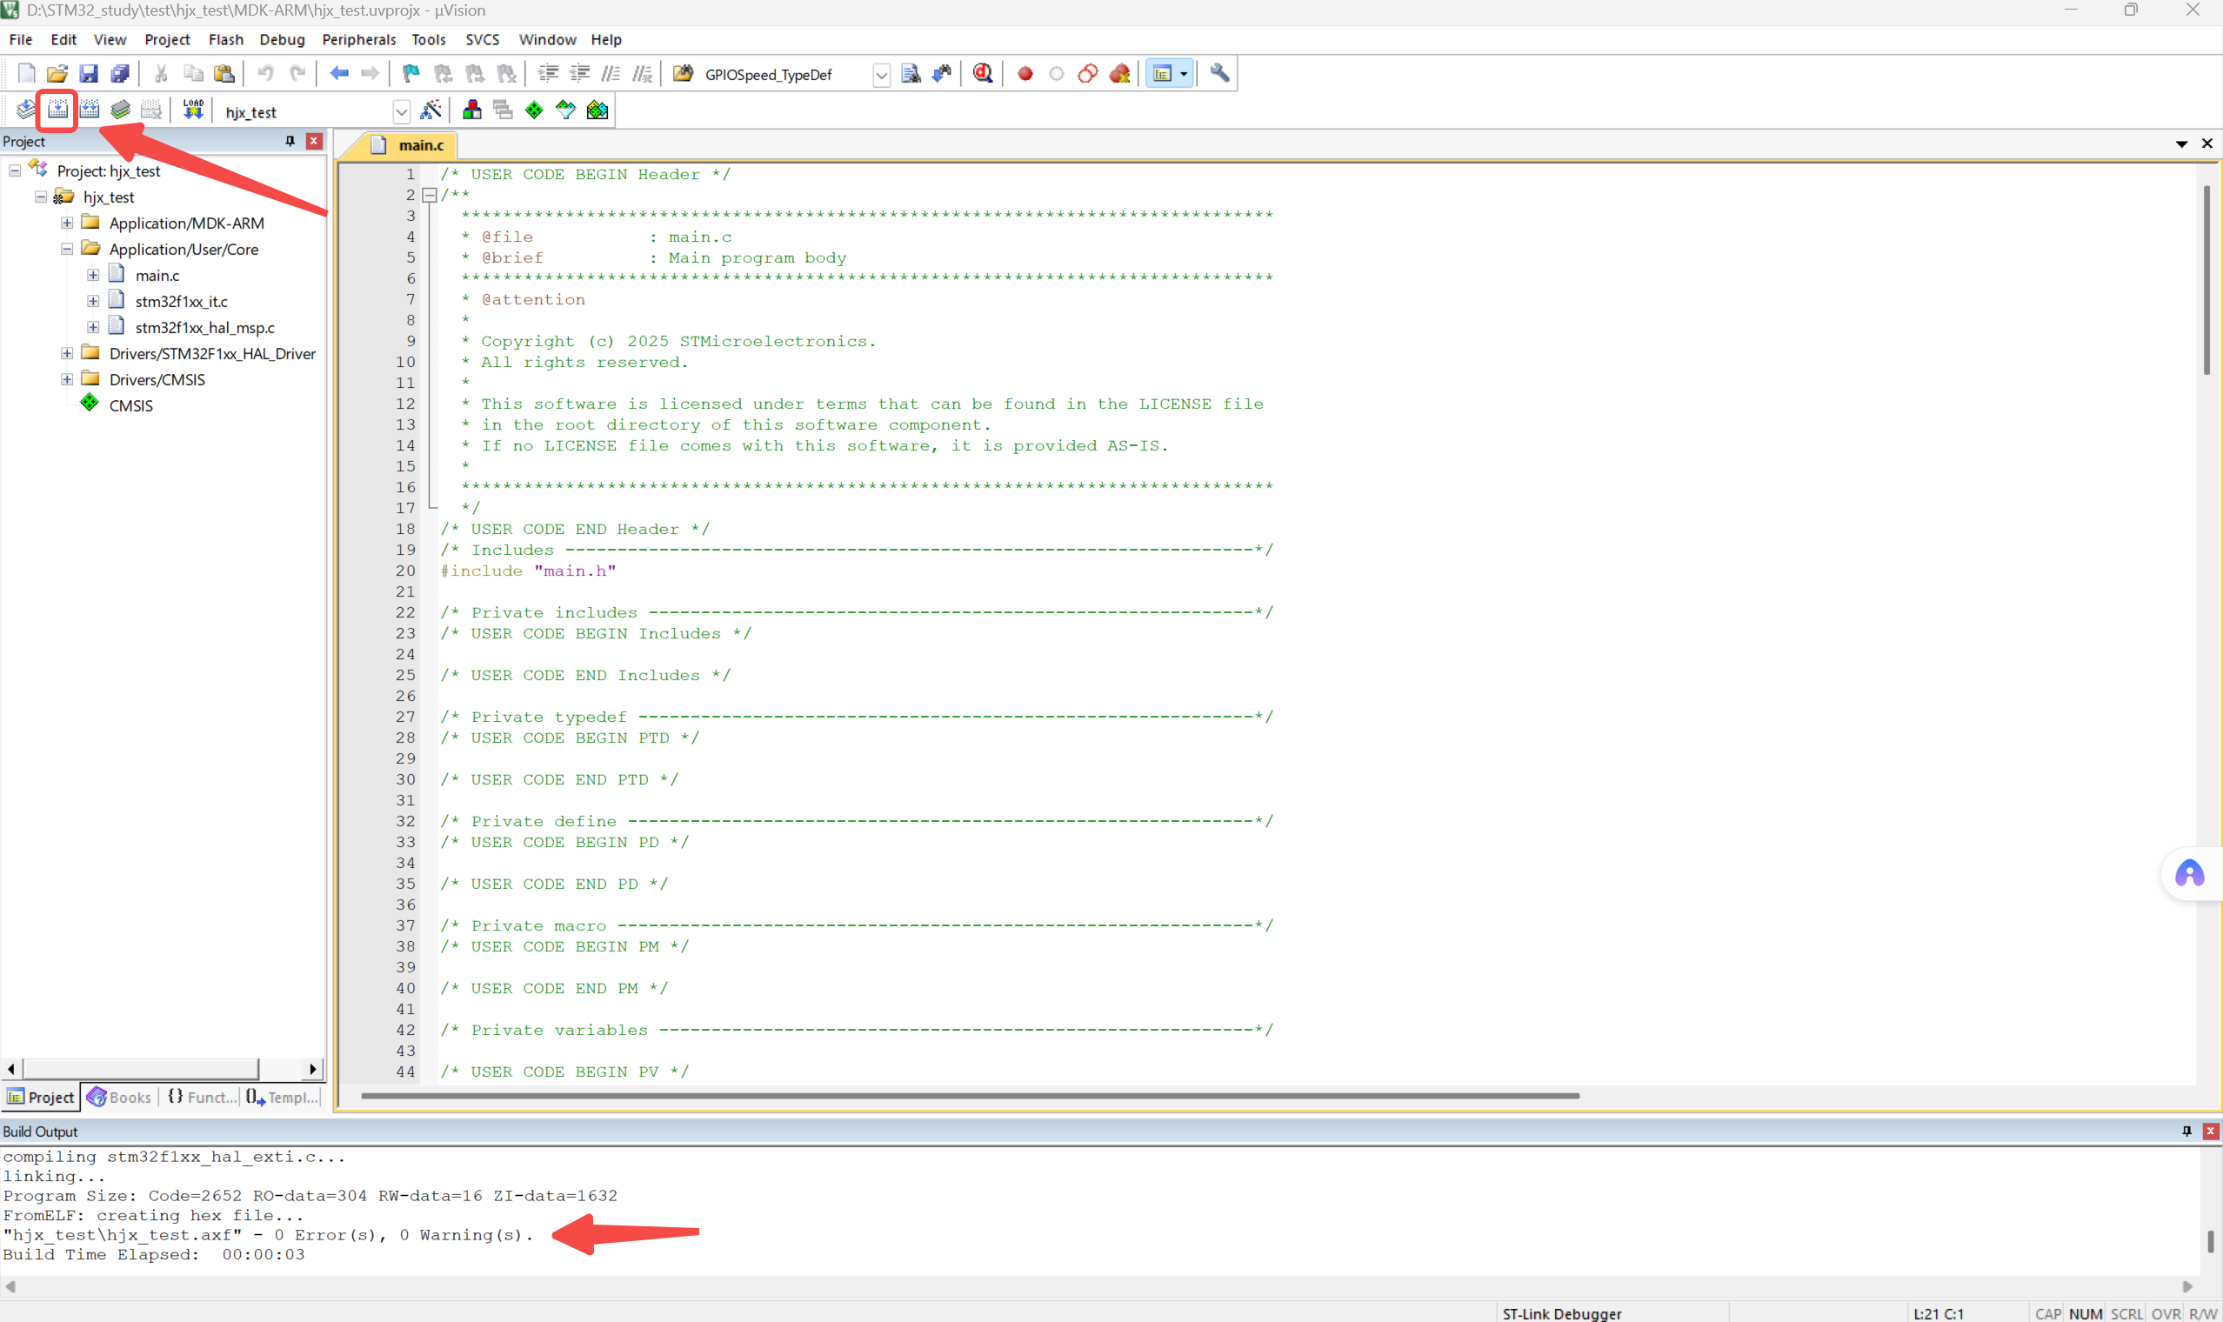The height and width of the screenshot is (1322, 2223).
Task: Start the debug session icon
Action: pos(983,74)
